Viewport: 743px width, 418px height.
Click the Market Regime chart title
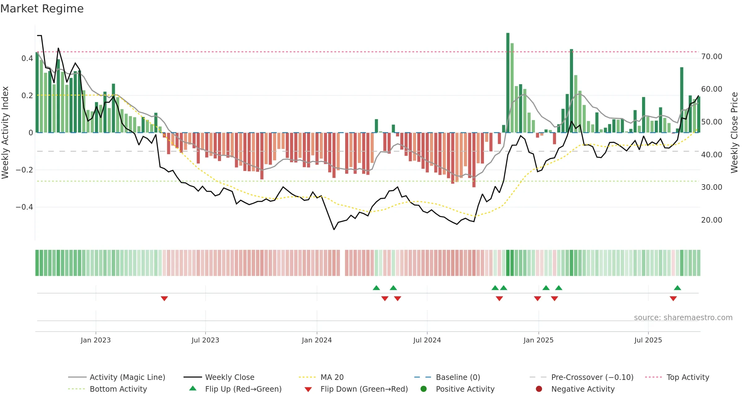click(x=42, y=9)
